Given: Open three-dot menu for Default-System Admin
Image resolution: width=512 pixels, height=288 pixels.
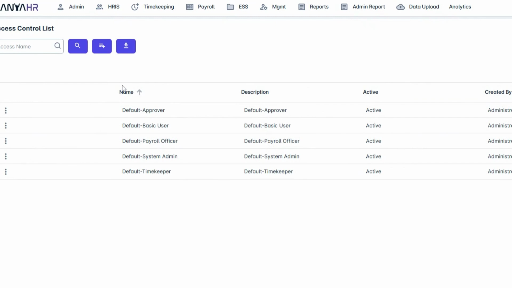Looking at the screenshot, I should tap(6, 157).
